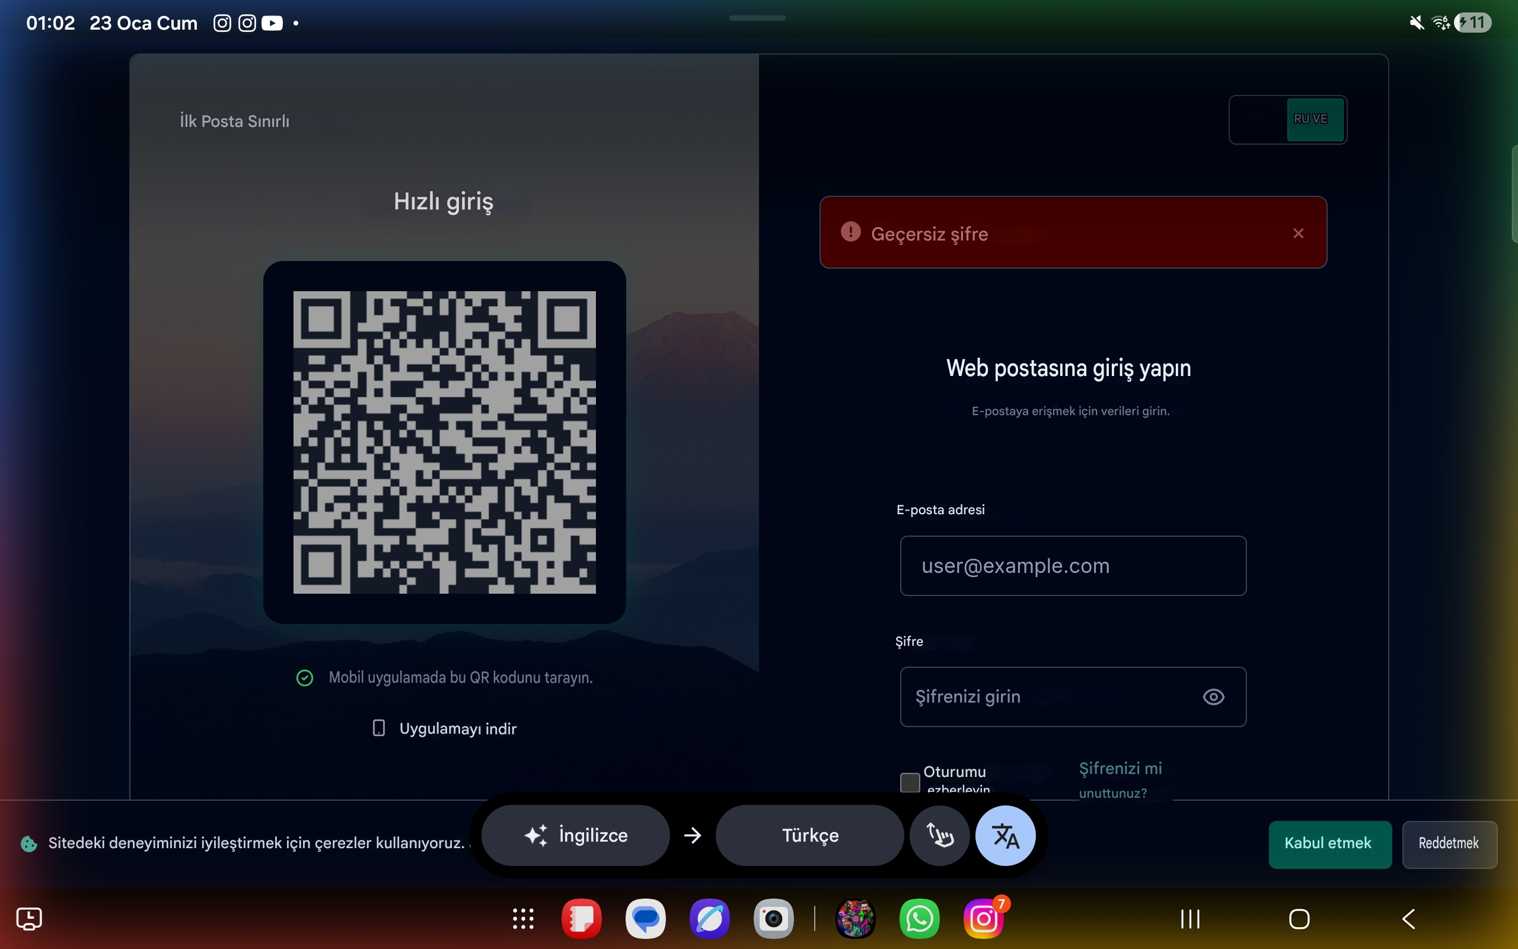Viewport: 1518px width, 949px height.
Task: Open the app drawer grid icon
Action: (x=523, y=919)
